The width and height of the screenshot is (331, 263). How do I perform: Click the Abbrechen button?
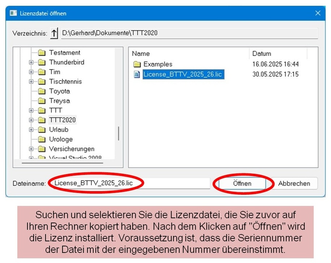294,184
